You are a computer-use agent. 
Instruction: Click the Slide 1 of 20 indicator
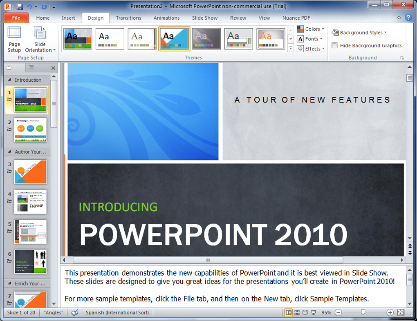pyautogui.click(x=21, y=312)
